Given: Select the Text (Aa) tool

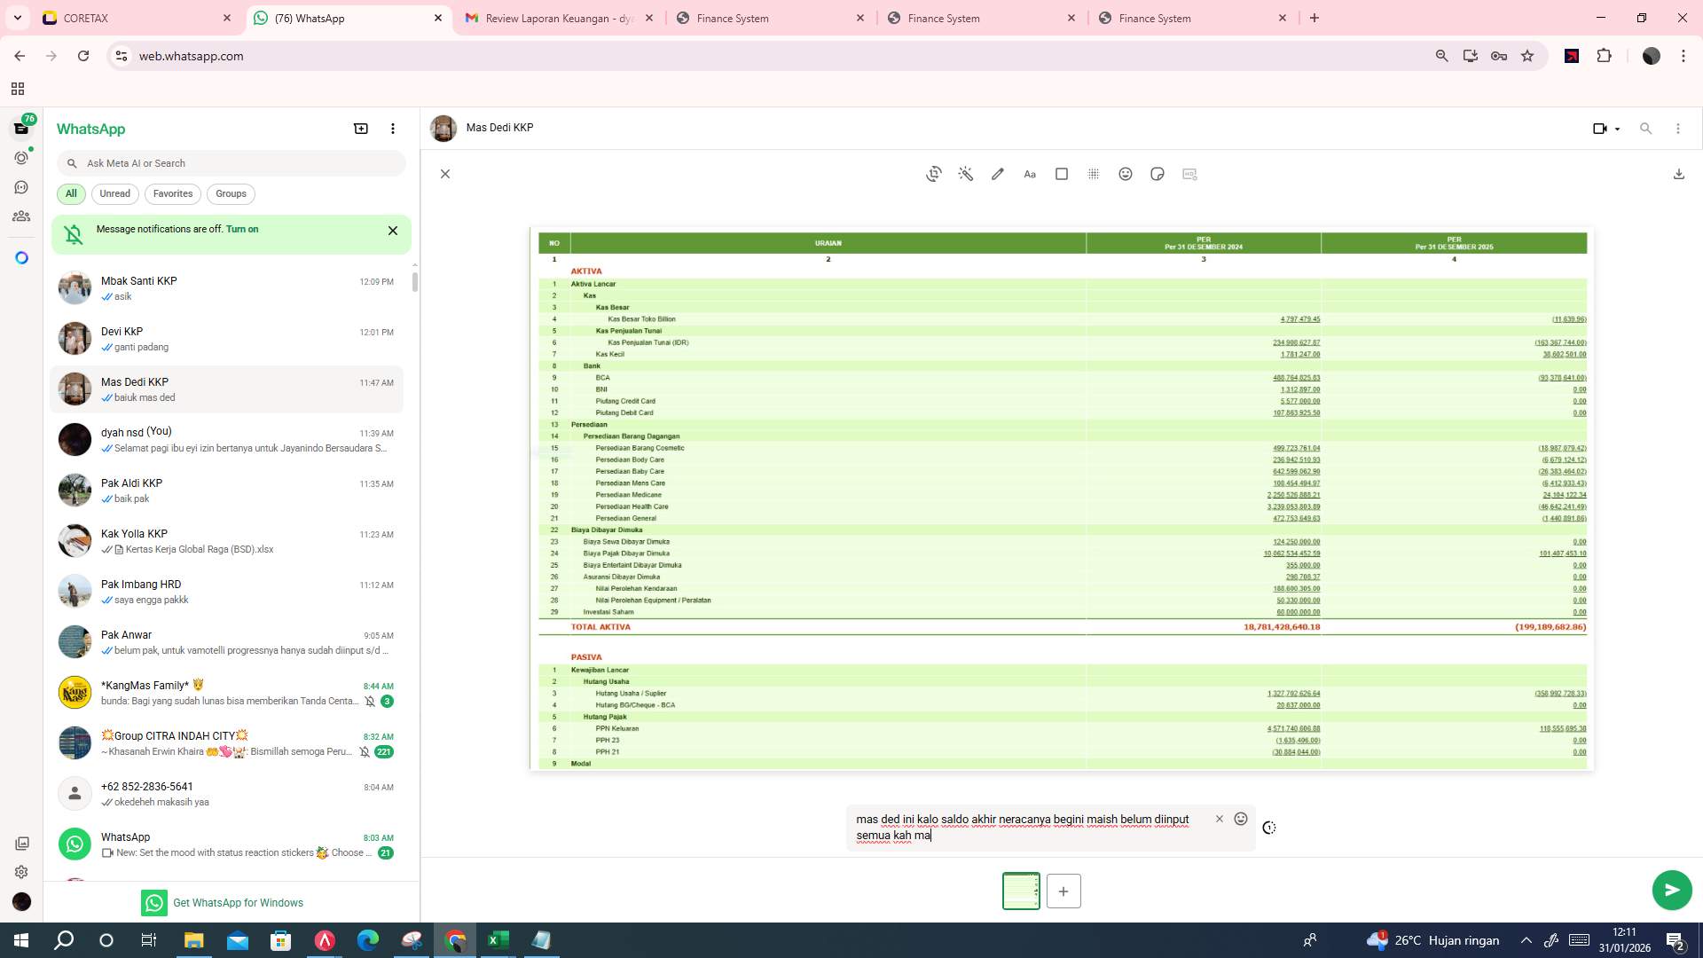Looking at the screenshot, I should click(x=1030, y=174).
